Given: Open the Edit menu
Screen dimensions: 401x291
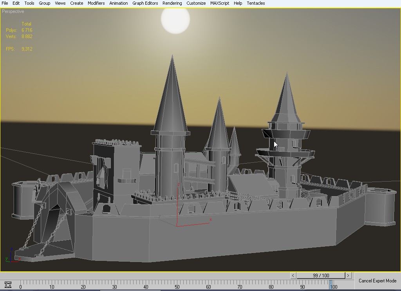Looking at the screenshot, I should [16, 3].
